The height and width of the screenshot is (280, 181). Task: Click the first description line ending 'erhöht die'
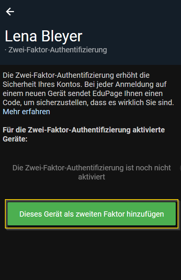pos(76,75)
